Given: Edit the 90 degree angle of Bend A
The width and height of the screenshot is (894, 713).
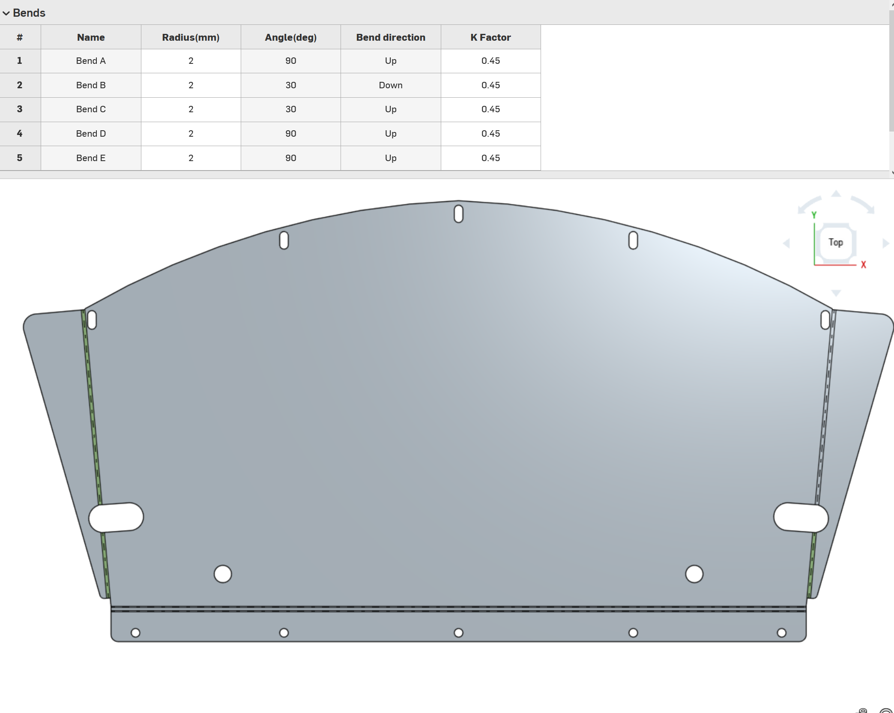Looking at the screenshot, I should click(x=291, y=61).
